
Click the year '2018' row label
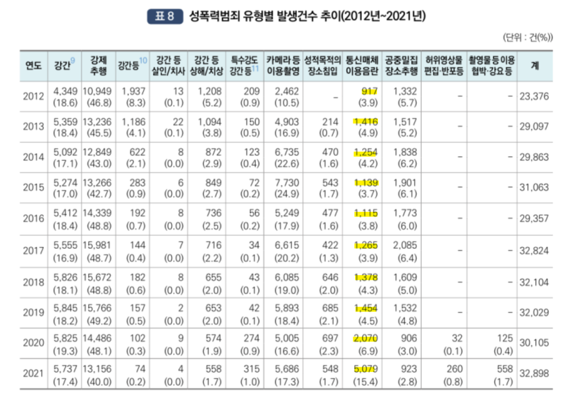click(x=33, y=282)
